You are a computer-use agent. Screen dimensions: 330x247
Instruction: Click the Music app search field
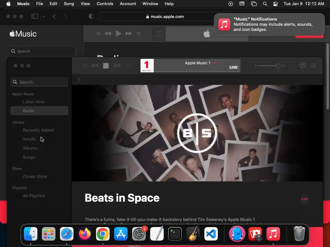[39, 82]
